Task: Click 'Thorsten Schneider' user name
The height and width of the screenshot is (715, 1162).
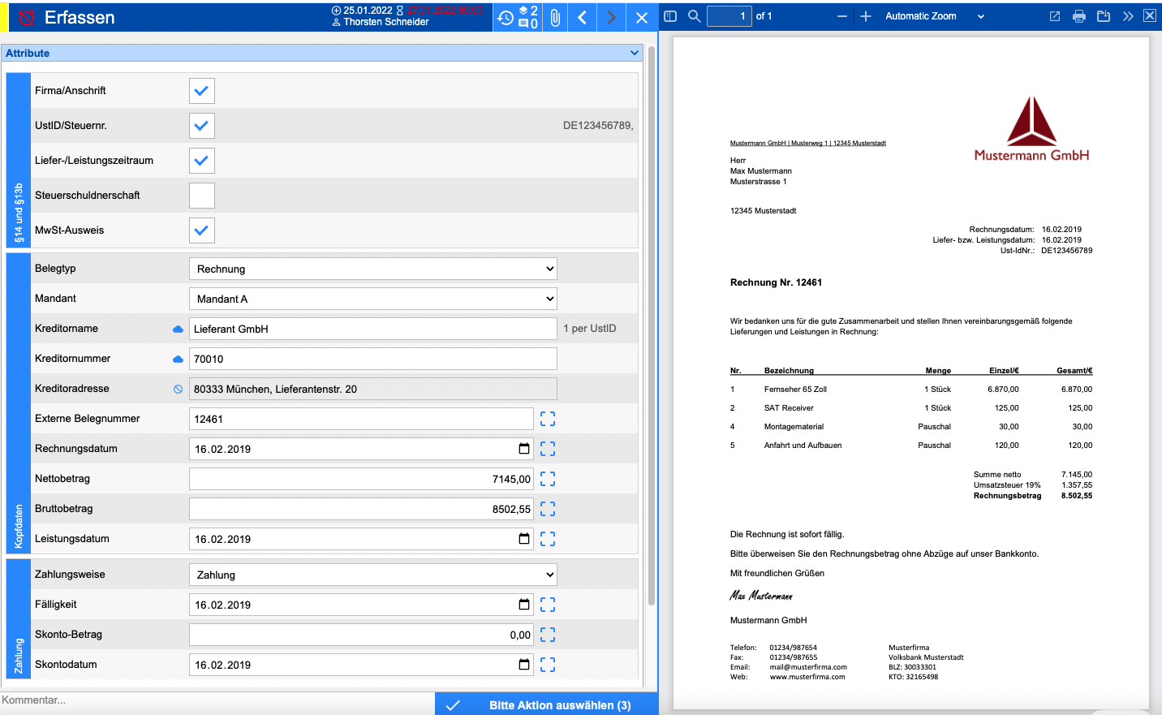Action: [x=386, y=22]
